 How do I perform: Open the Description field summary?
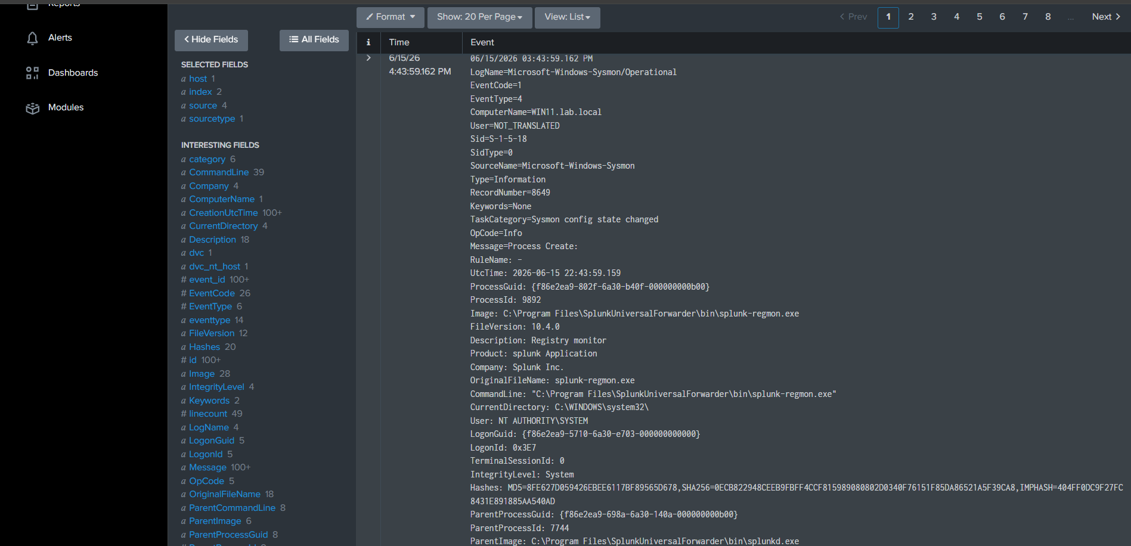tap(212, 240)
